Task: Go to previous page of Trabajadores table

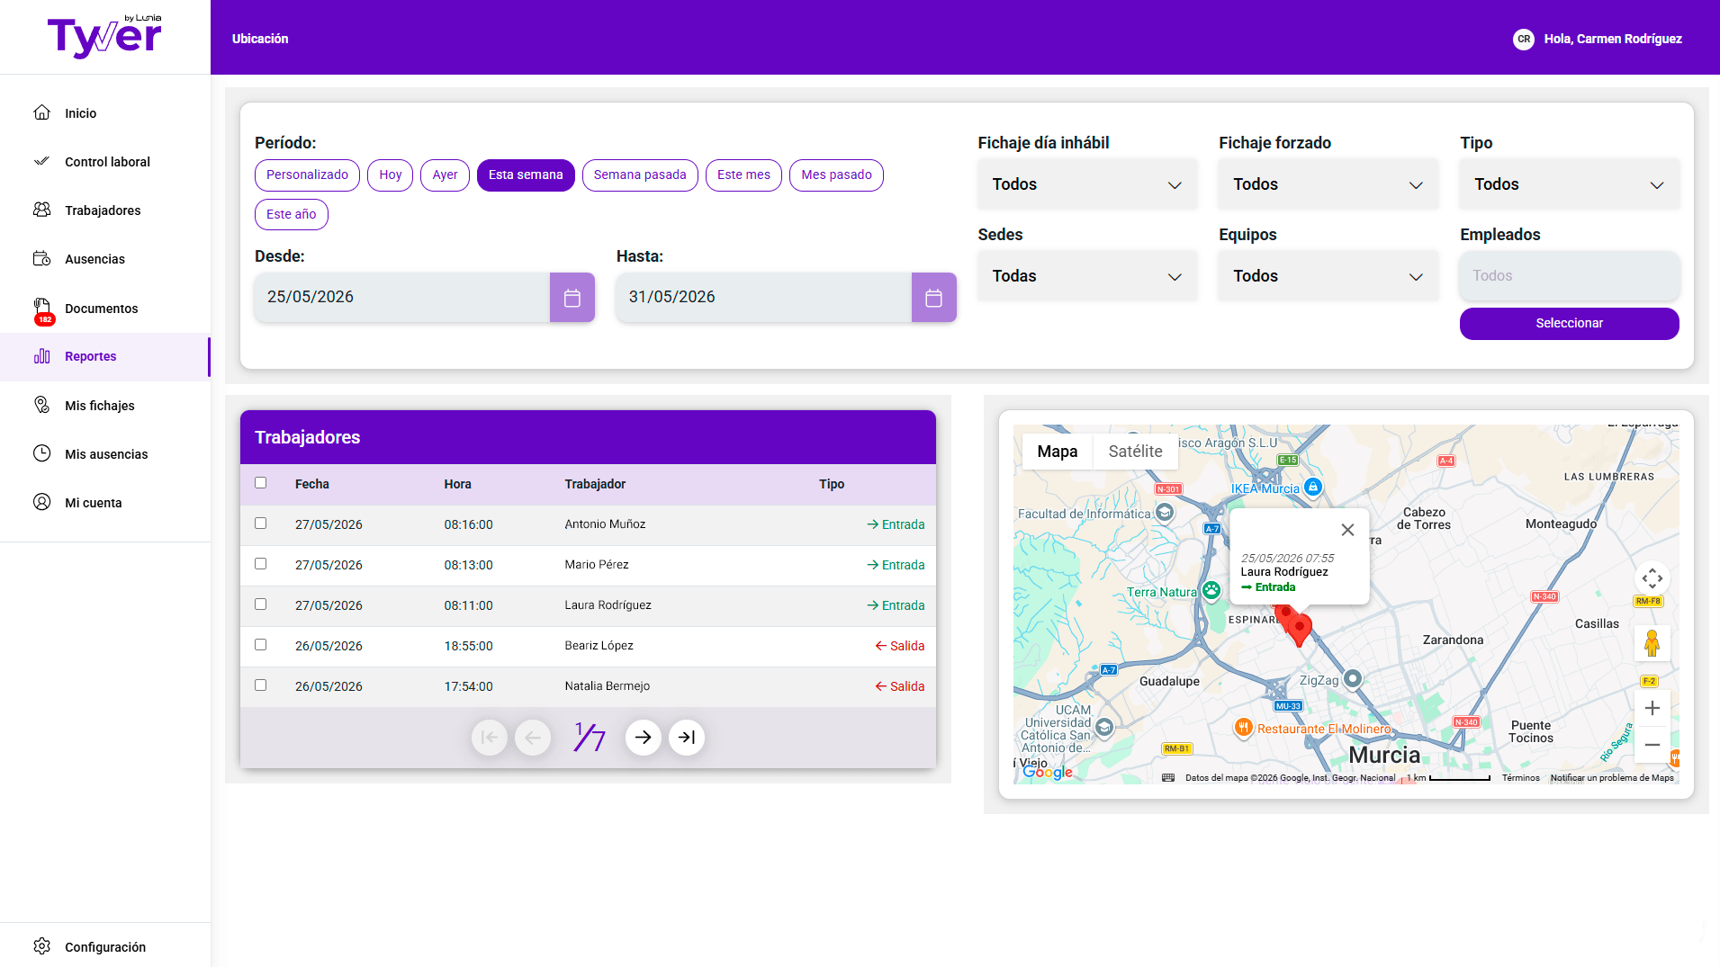Action: (533, 738)
